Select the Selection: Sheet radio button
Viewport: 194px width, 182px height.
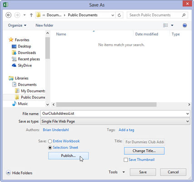(50, 147)
